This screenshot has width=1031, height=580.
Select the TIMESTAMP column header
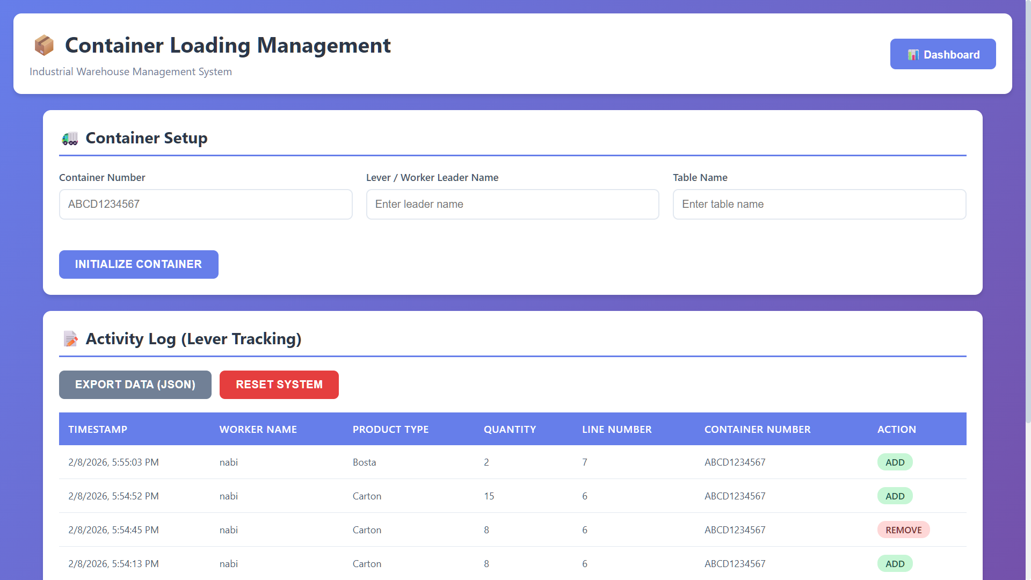pyautogui.click(x=98, y=429)
